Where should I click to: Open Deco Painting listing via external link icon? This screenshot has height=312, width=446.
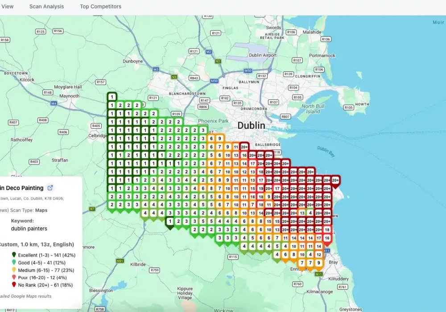point(50,188)
